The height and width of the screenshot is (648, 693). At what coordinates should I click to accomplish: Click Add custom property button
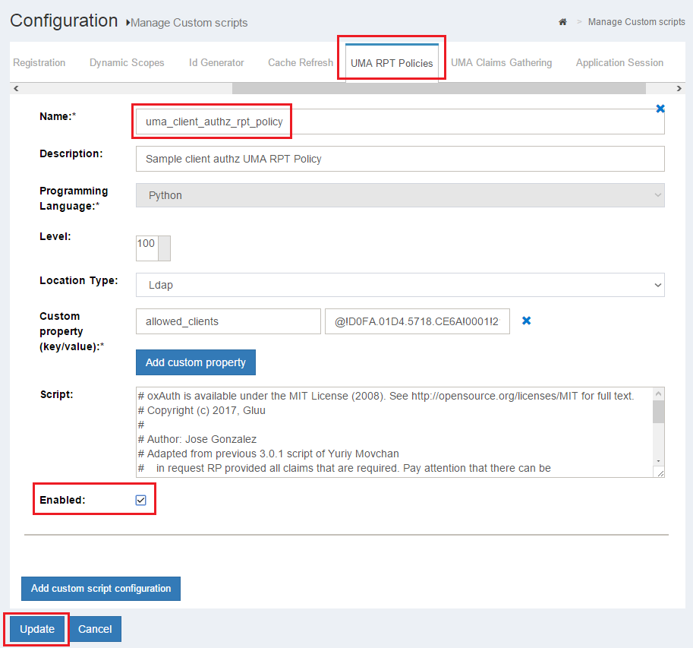click(196, 362)
